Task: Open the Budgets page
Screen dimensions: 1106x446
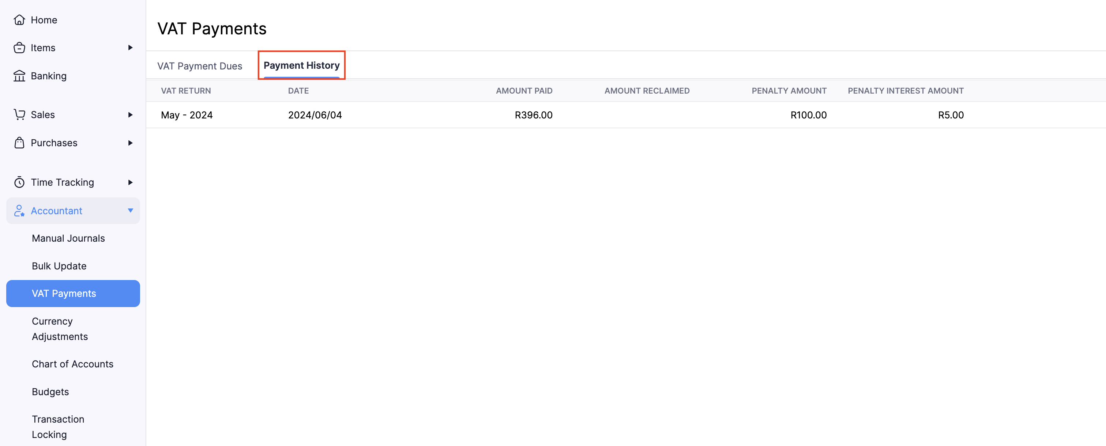Action: [50, 392]
